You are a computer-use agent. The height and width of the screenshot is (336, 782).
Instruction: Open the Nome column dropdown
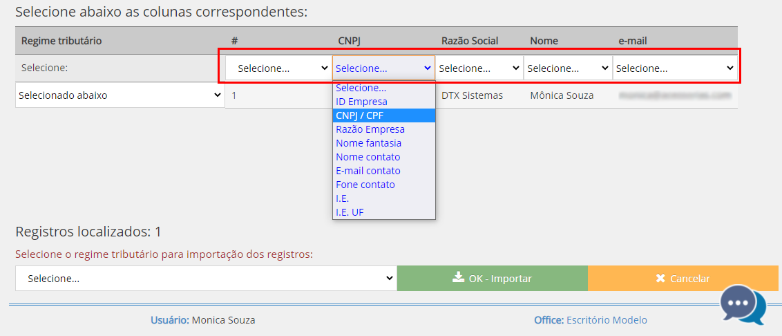coord(568,68)
